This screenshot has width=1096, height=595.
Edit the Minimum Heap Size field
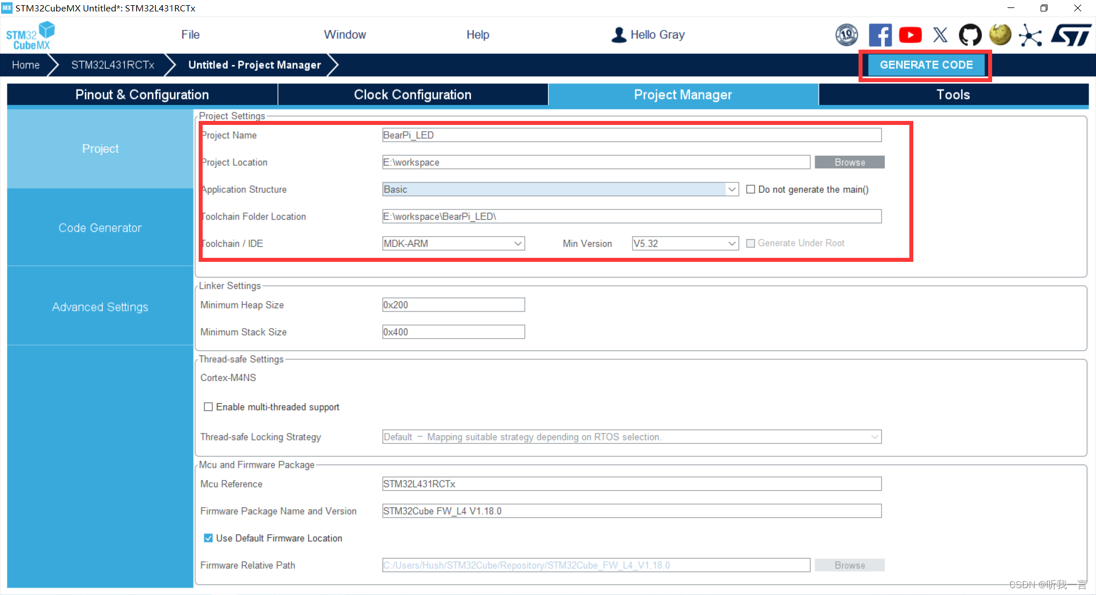pyautogui.click(x=453, y=305)
